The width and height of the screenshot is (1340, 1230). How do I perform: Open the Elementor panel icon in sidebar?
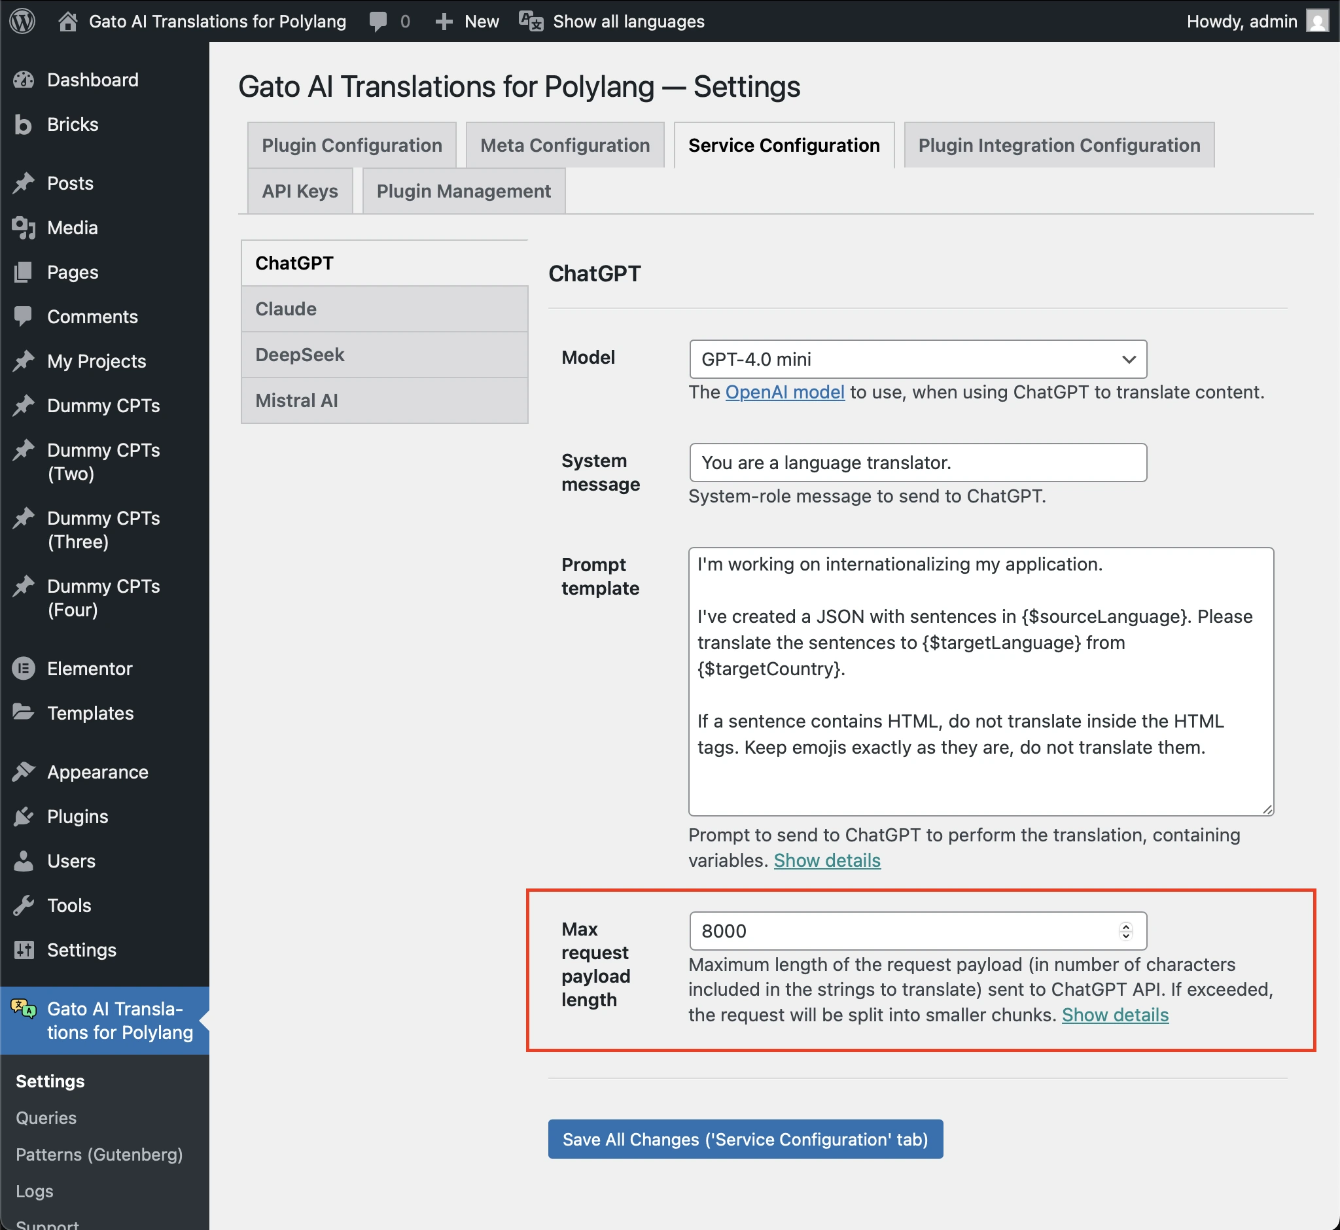(24, 668)
